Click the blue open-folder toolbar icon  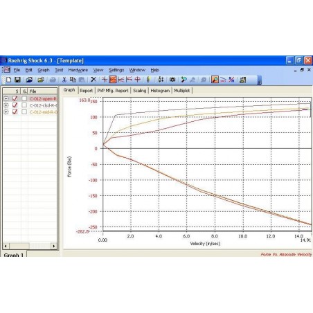(29, 80)
